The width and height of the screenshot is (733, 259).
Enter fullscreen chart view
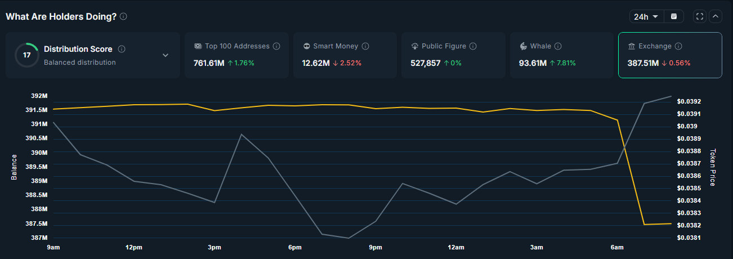700,16
